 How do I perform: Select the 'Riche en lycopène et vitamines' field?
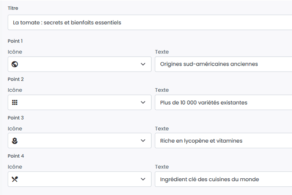(x=223, y=141)
